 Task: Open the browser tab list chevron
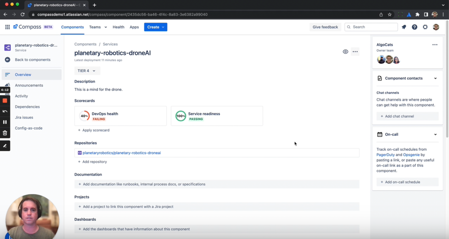443,5
